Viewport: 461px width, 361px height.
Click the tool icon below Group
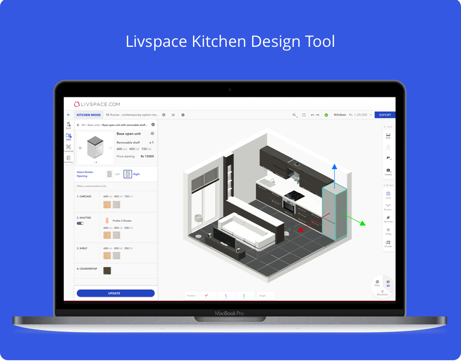tap(389, 158)
